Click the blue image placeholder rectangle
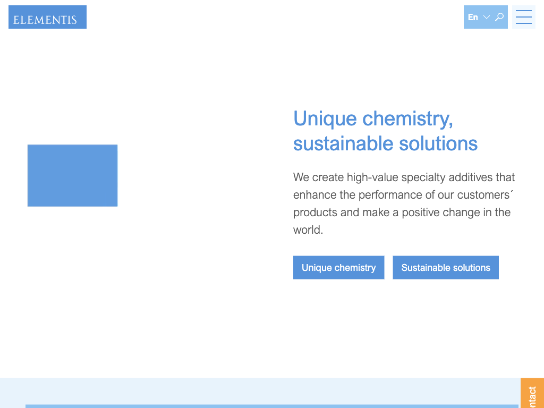Screen dimensions: 544x408 tap(72, 175)
